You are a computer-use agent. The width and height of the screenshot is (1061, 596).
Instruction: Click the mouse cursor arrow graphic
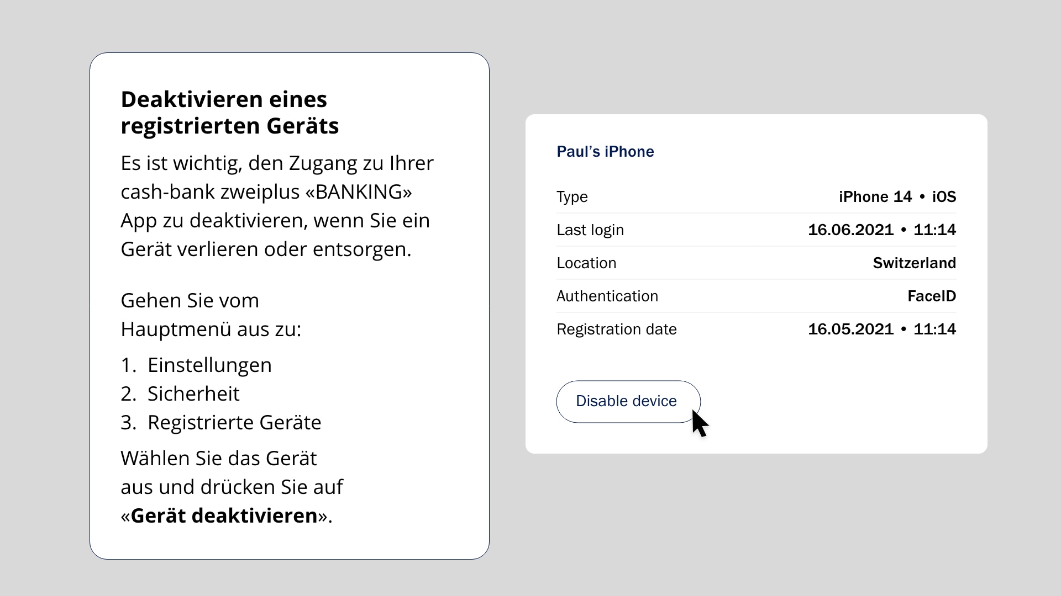click(x=700, y=423)
